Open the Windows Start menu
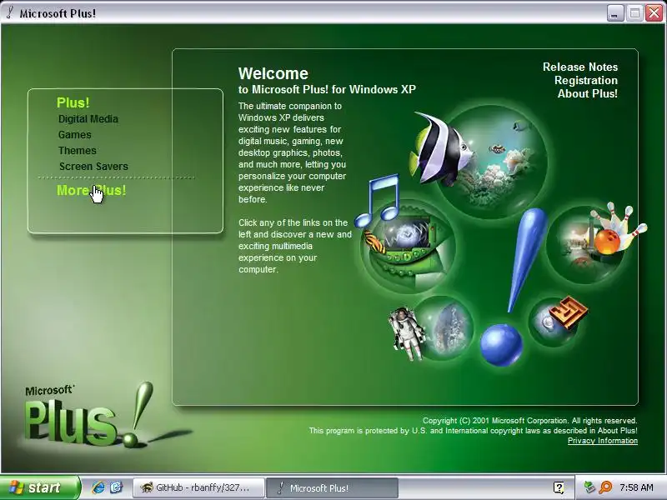This screenshot has width=667, height=500. point(39,487)
